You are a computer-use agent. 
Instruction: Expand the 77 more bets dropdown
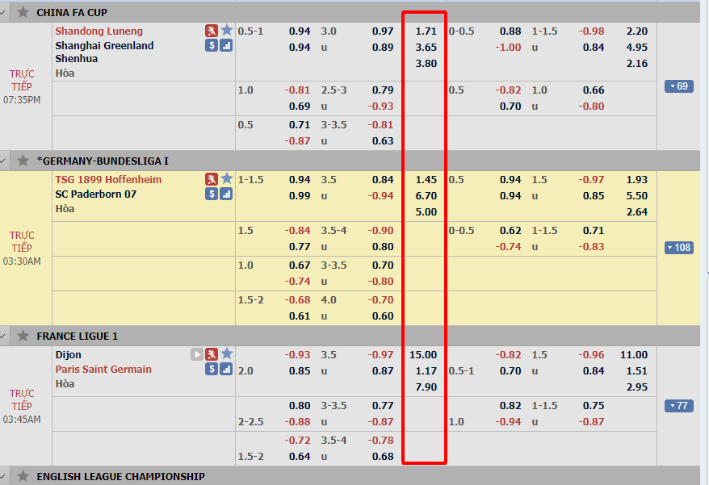(x=678, y=406)
